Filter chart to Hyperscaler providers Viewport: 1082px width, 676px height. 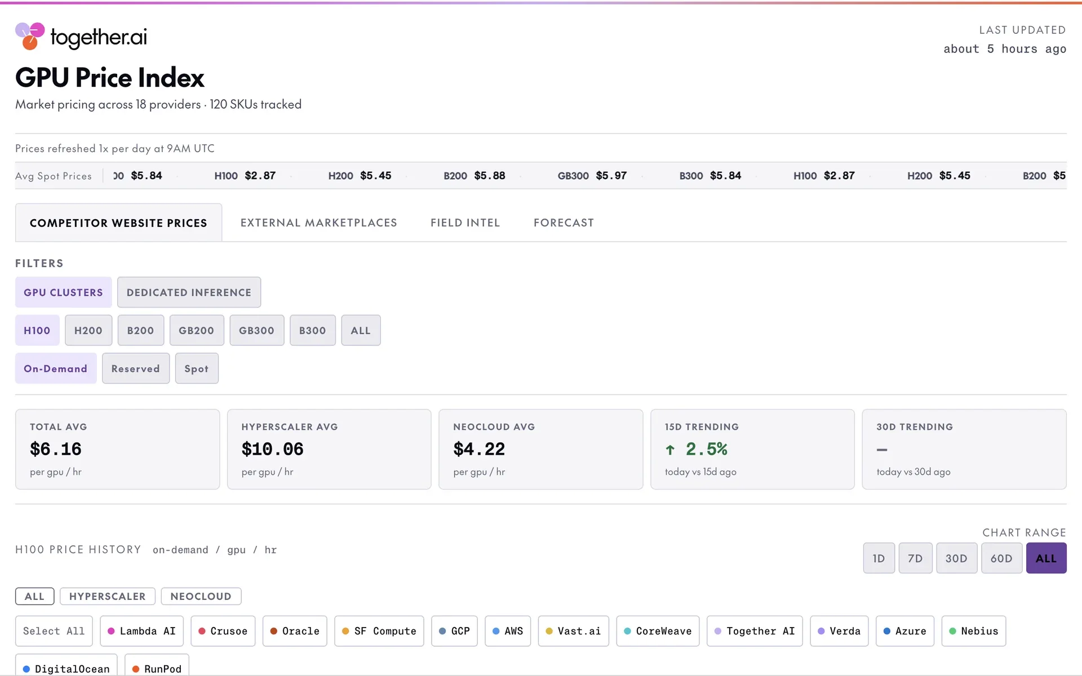click(107, 597)
